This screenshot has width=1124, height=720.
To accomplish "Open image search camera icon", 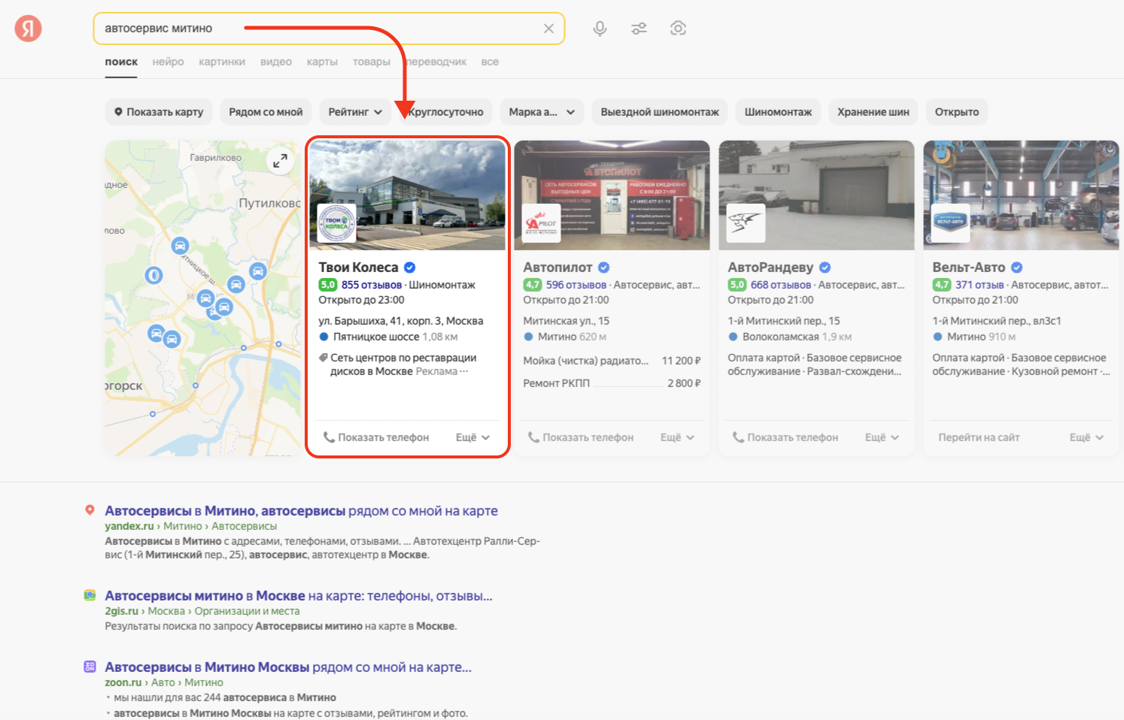I will tap(678, 29).
